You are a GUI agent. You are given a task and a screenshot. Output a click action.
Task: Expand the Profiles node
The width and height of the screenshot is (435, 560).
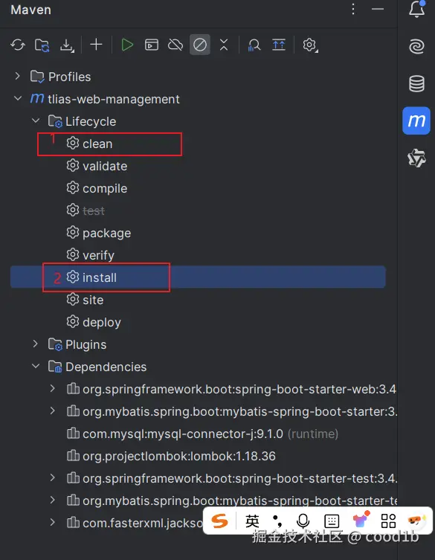tap(17, 76)
